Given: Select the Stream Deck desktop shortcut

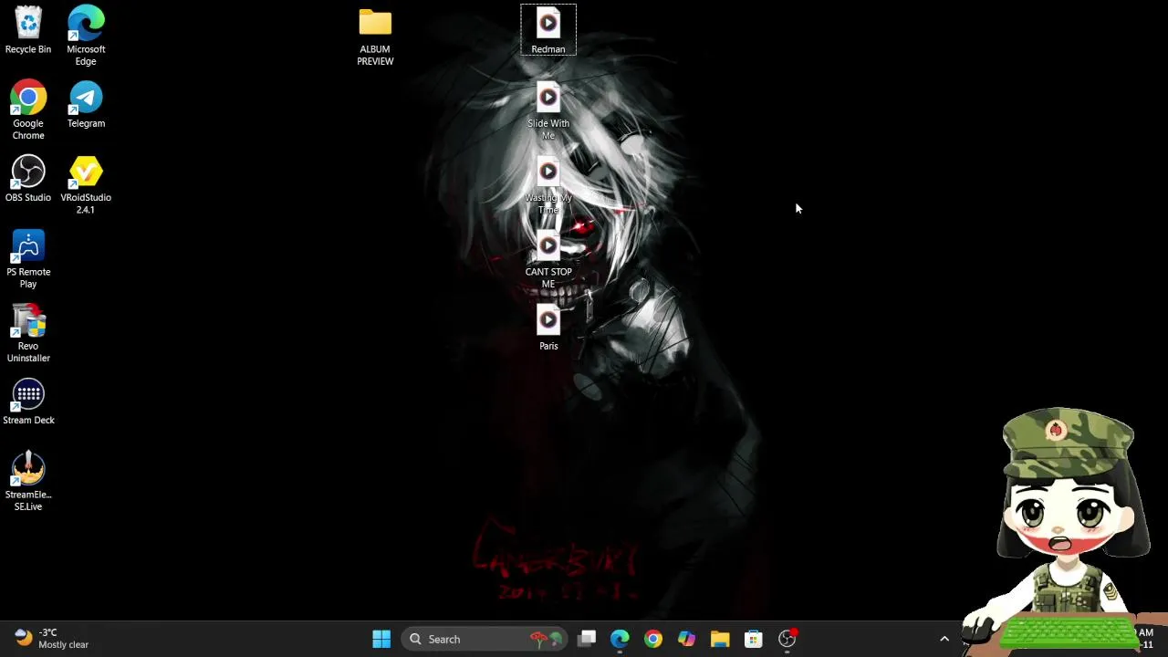Looking at the screenshot, I should tap(28, 401).
